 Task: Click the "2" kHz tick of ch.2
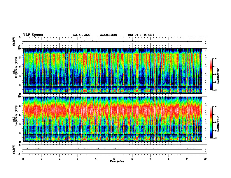[x=20, y=133]
